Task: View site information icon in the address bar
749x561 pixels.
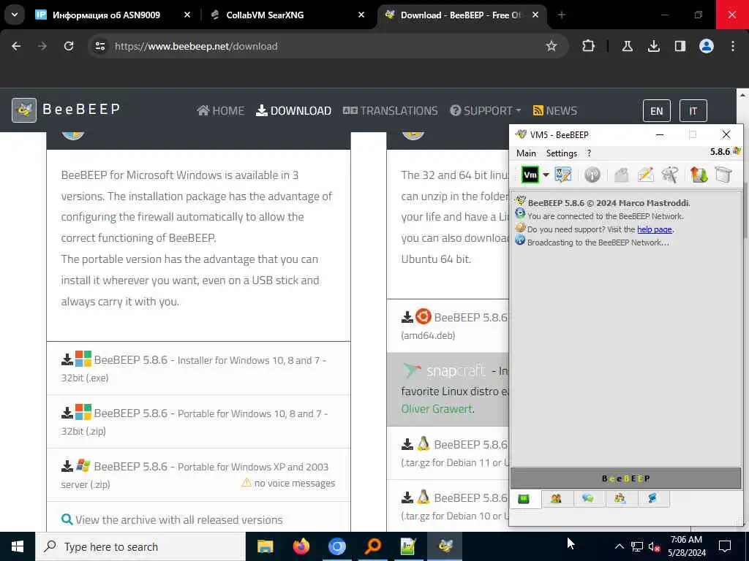Action: point(99,46)
